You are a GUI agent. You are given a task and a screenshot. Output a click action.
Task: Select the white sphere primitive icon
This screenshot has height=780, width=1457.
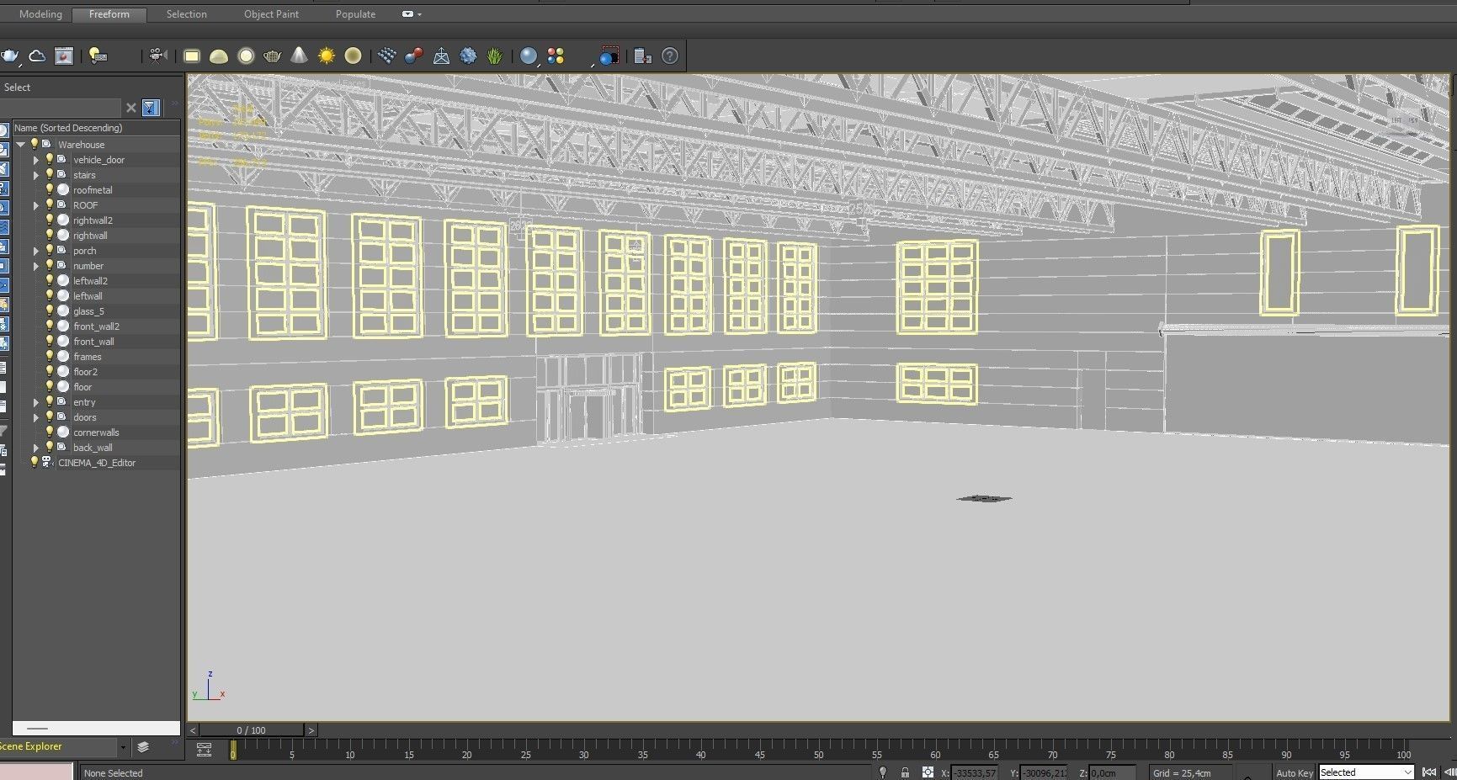pos(246,56)
